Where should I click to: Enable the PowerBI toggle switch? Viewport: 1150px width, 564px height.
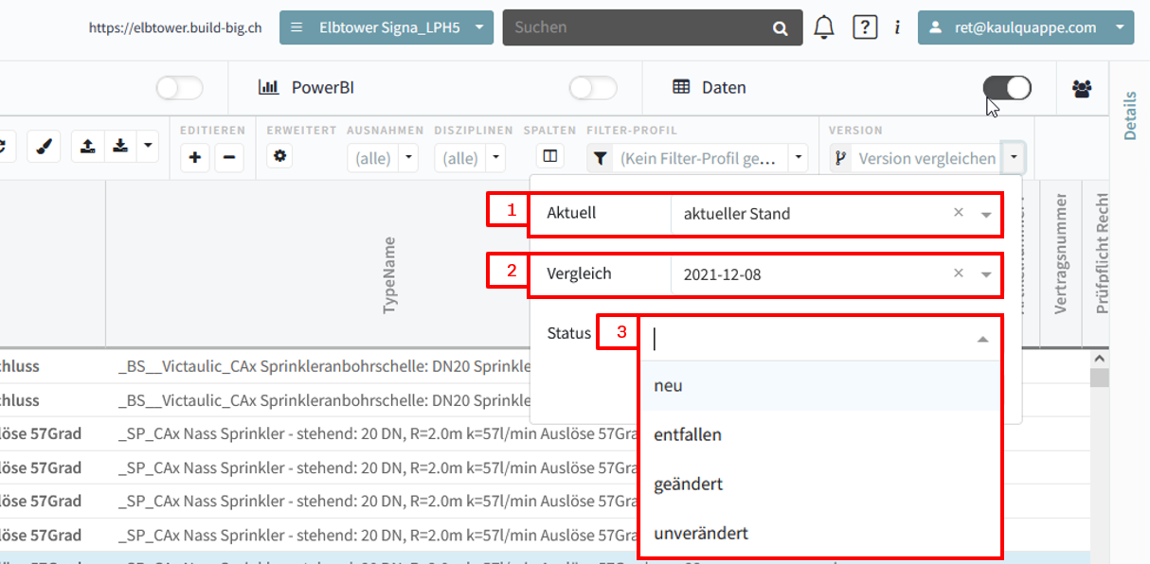click(593, 88)
